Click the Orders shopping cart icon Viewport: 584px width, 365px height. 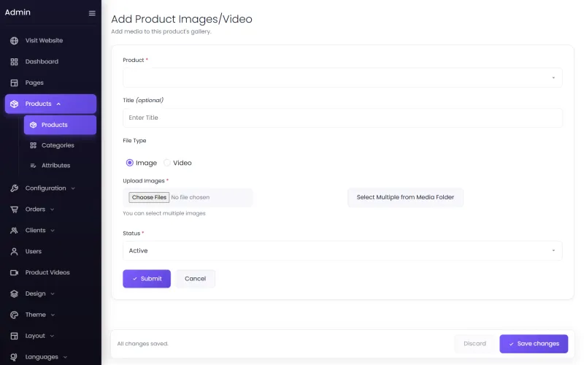tap(14, 210)
